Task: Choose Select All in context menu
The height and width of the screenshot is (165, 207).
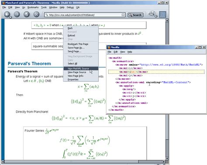Action: [x=81, y=64]
